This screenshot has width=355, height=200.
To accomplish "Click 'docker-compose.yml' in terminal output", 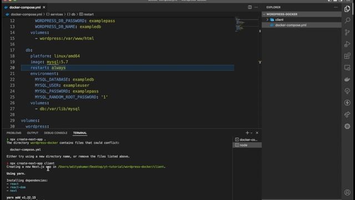I will point(26,149).
